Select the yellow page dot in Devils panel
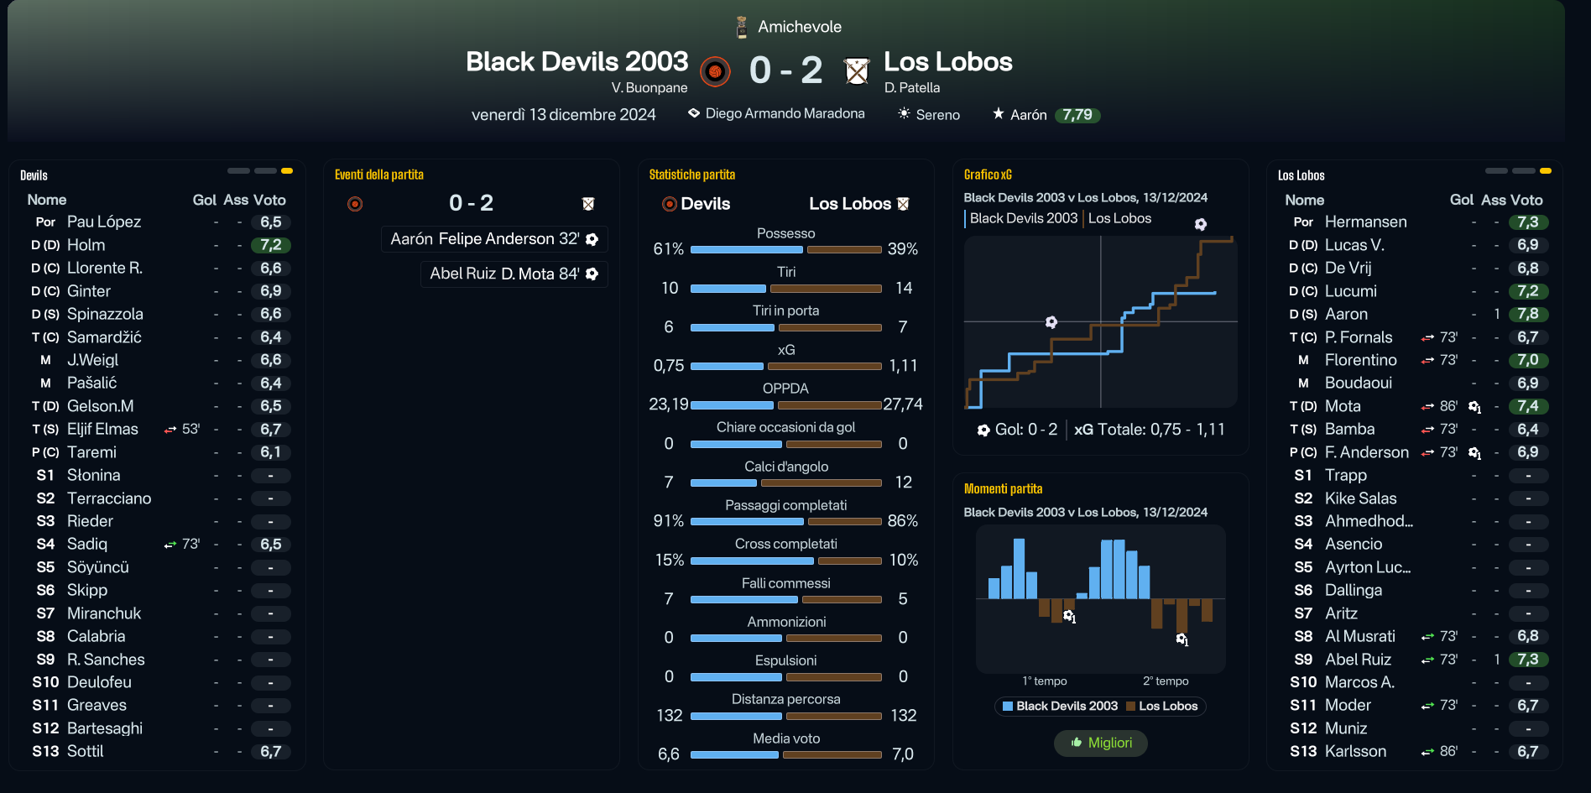 pos(287,170)
